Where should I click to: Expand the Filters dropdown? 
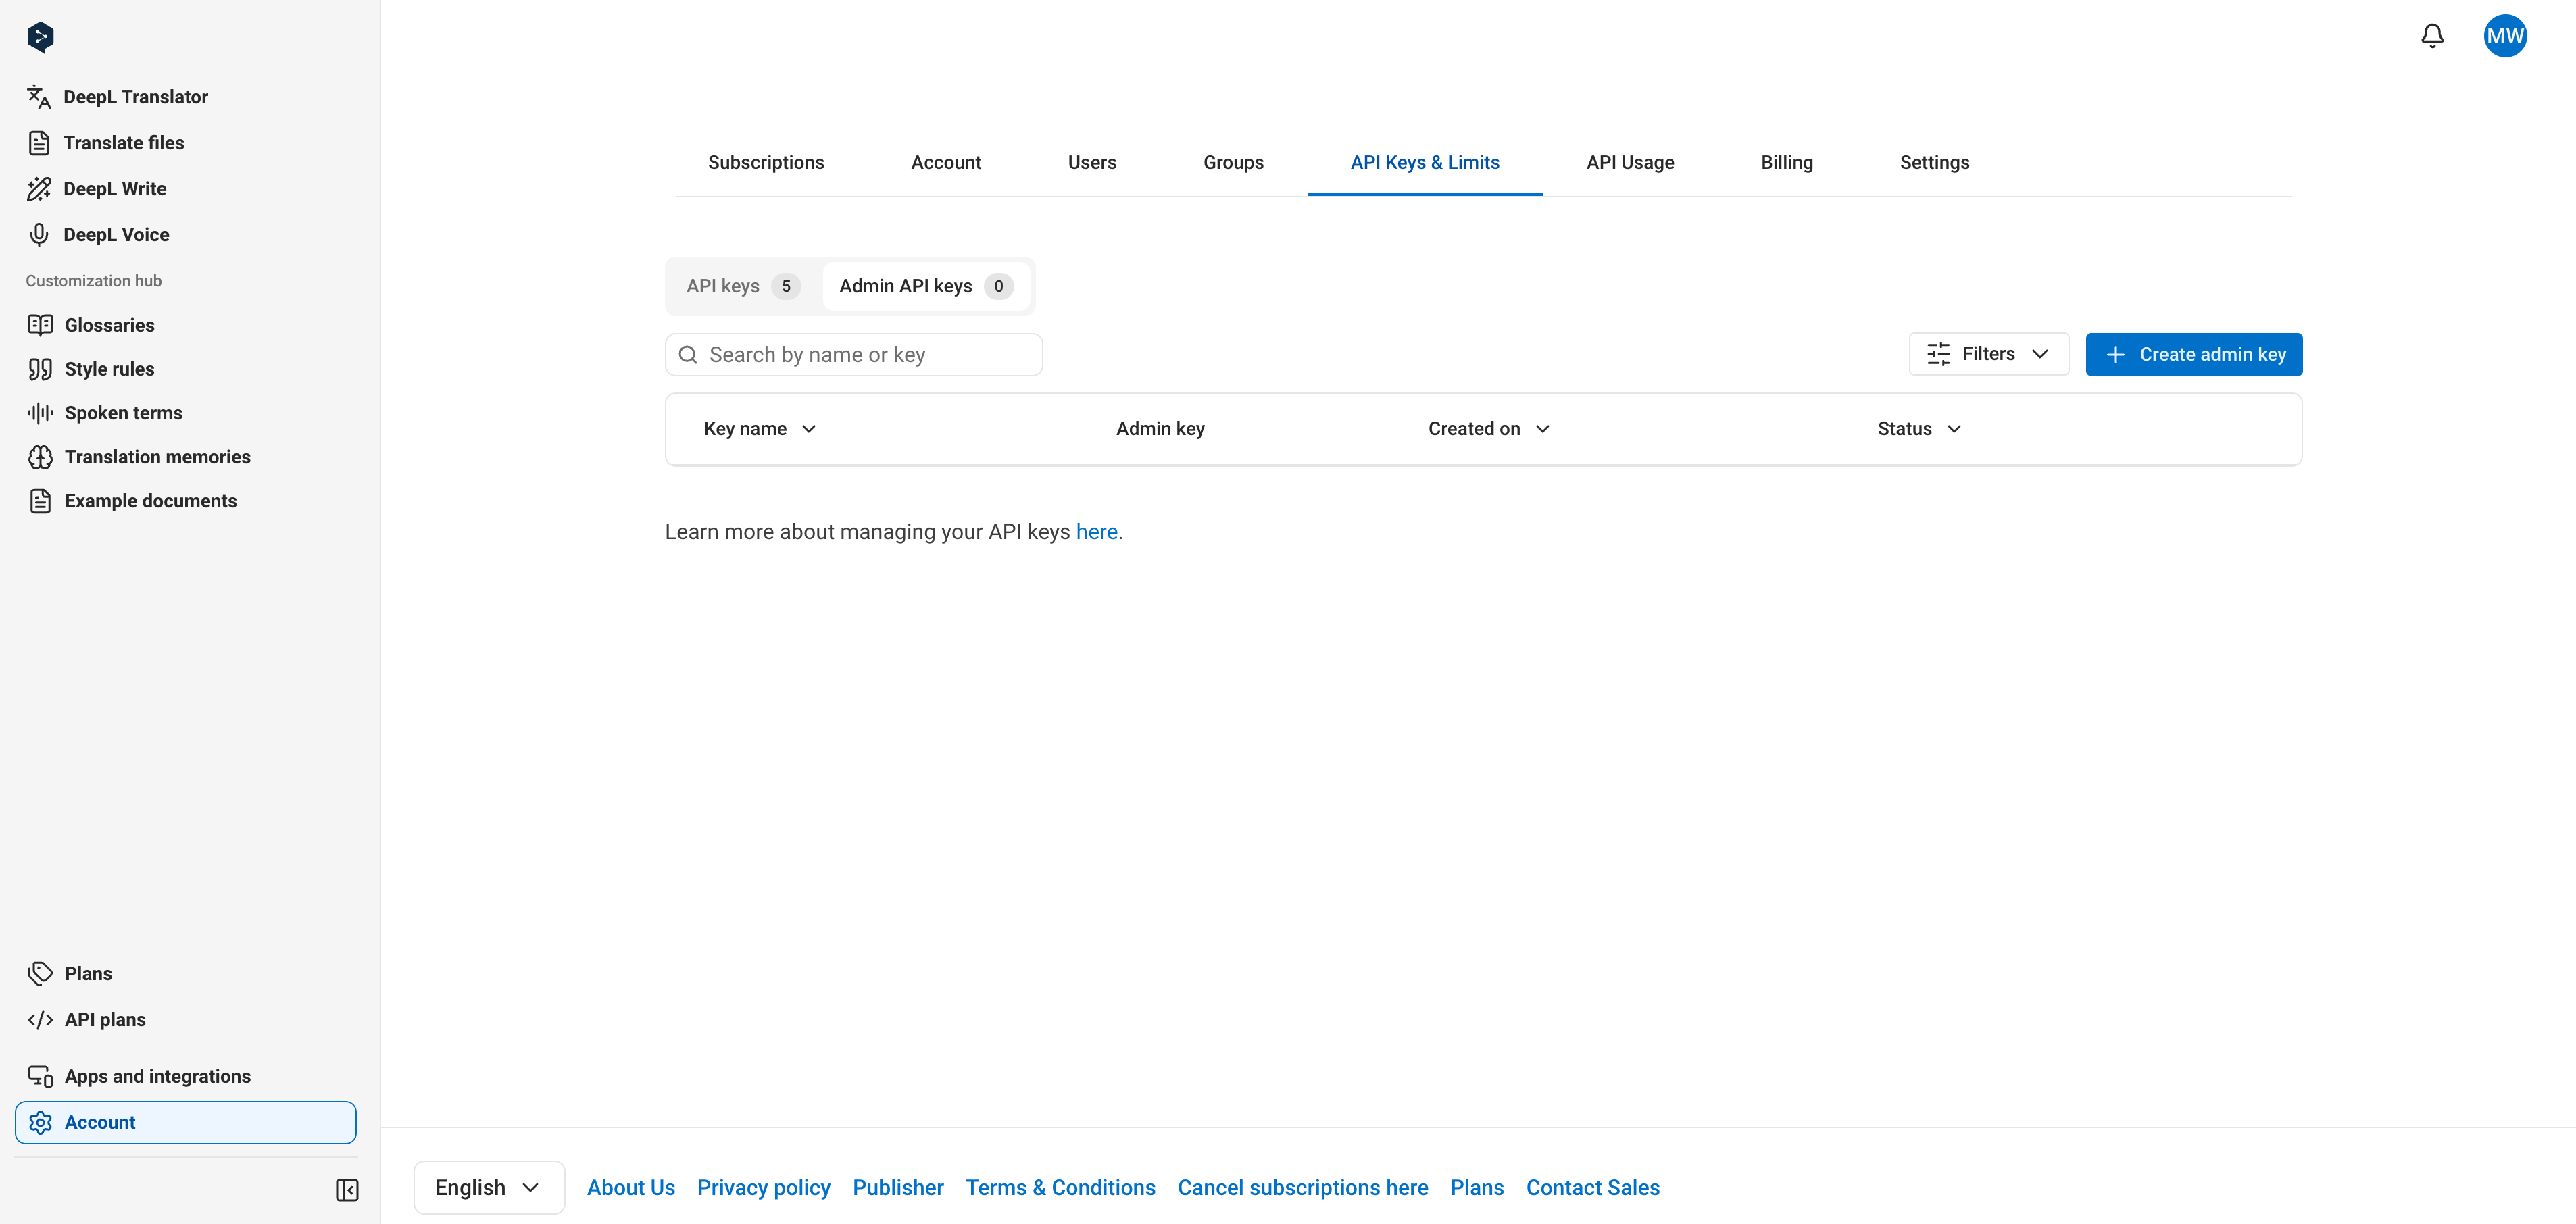1988,354
